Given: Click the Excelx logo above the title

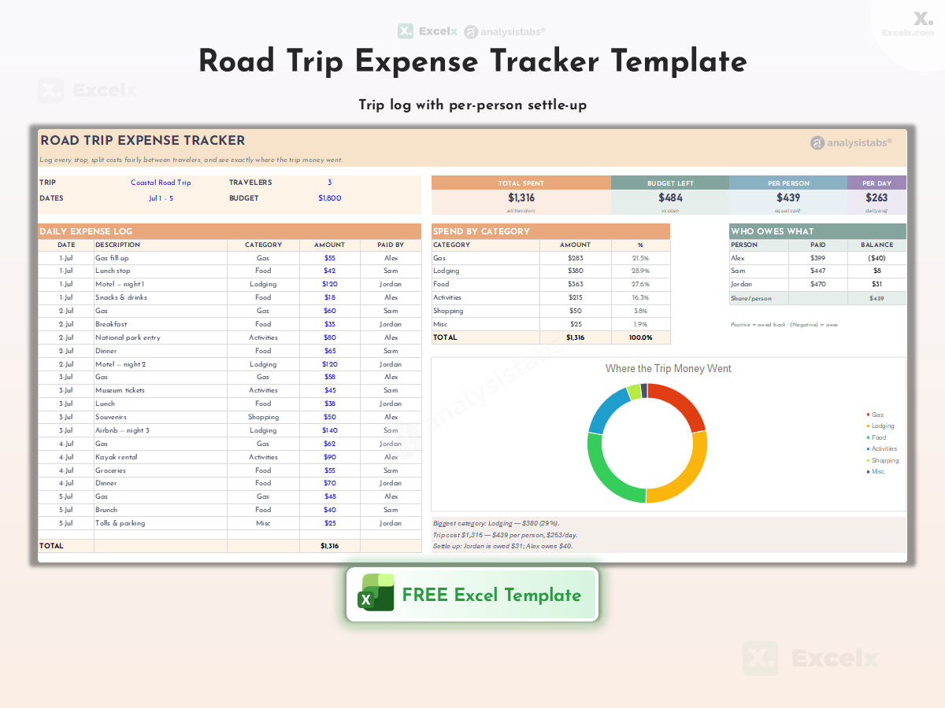Looking at the screenshot, I should (x=428, y=31).
